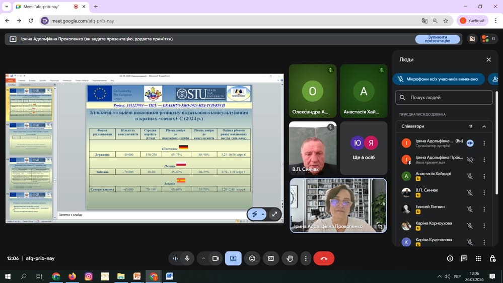Viewport: 503px width, 283px height.
Task: Open the activities grid icon
Action: tap(478, 258)
